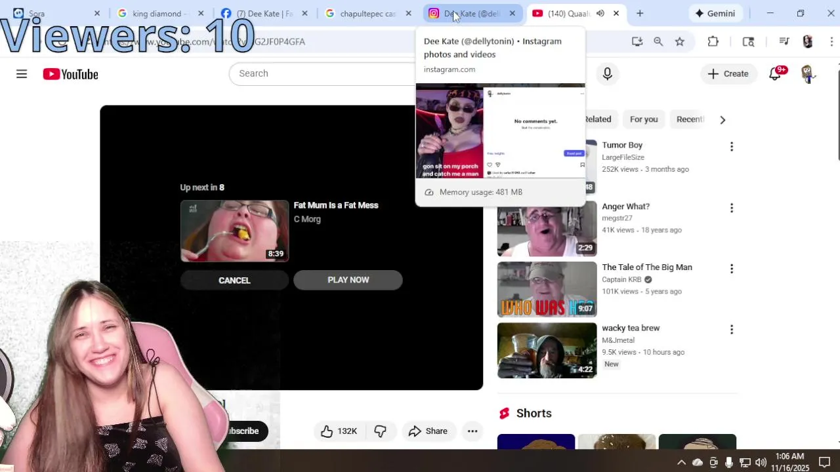
Task: Open the Tumor Boy video title
Action: pyautogui.click(x=622, y=145)
